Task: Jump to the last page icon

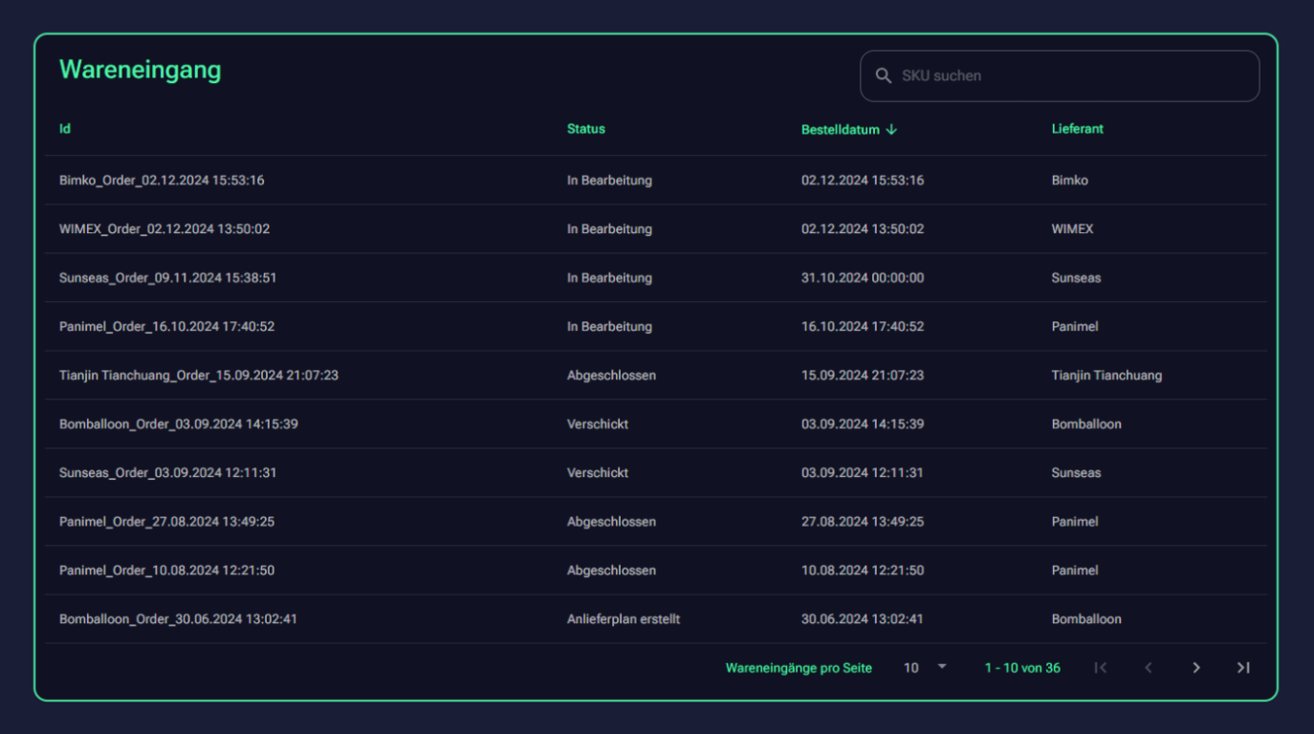Action: (x=1243, y=668)
